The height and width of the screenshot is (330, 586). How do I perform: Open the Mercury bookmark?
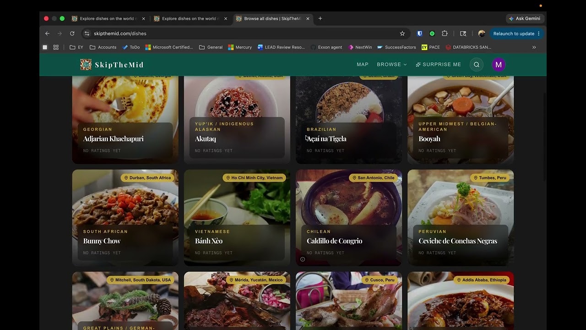coord(240,47)
